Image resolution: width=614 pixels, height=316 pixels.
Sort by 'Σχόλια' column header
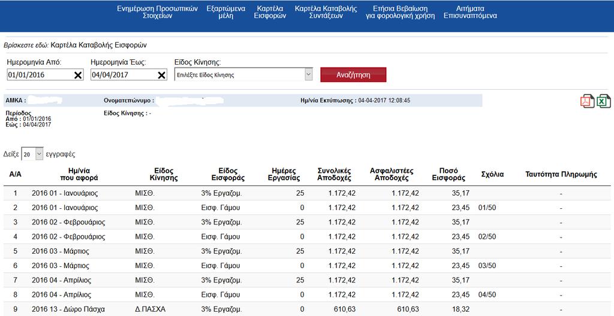coord(492,174)
